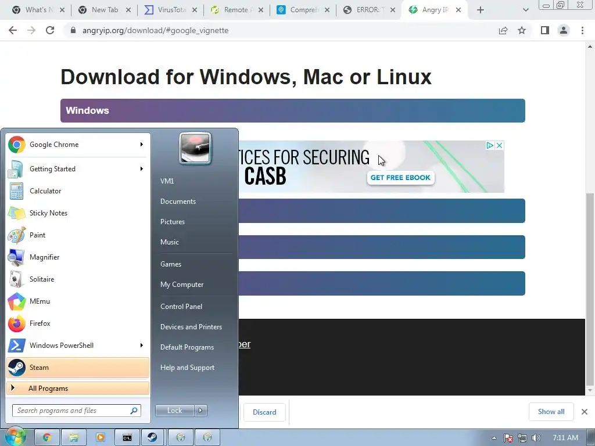Click the share page icon
595x446 pixels.
point(503,30)
